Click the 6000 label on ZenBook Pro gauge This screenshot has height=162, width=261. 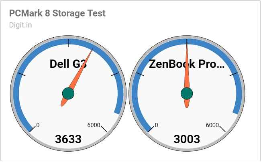212,125
